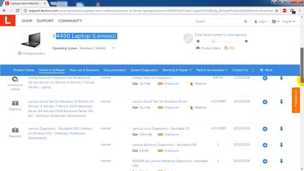
Task: Open the More menu
Action: (266, 70)
